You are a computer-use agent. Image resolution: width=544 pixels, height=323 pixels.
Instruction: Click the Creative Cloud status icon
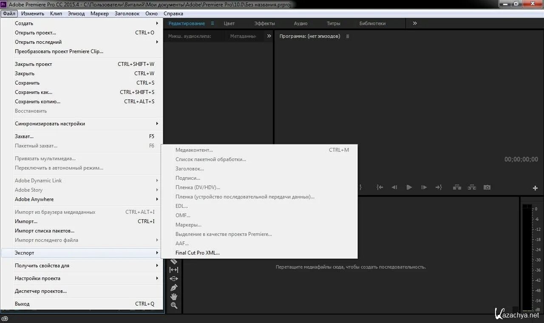(5, 318)
